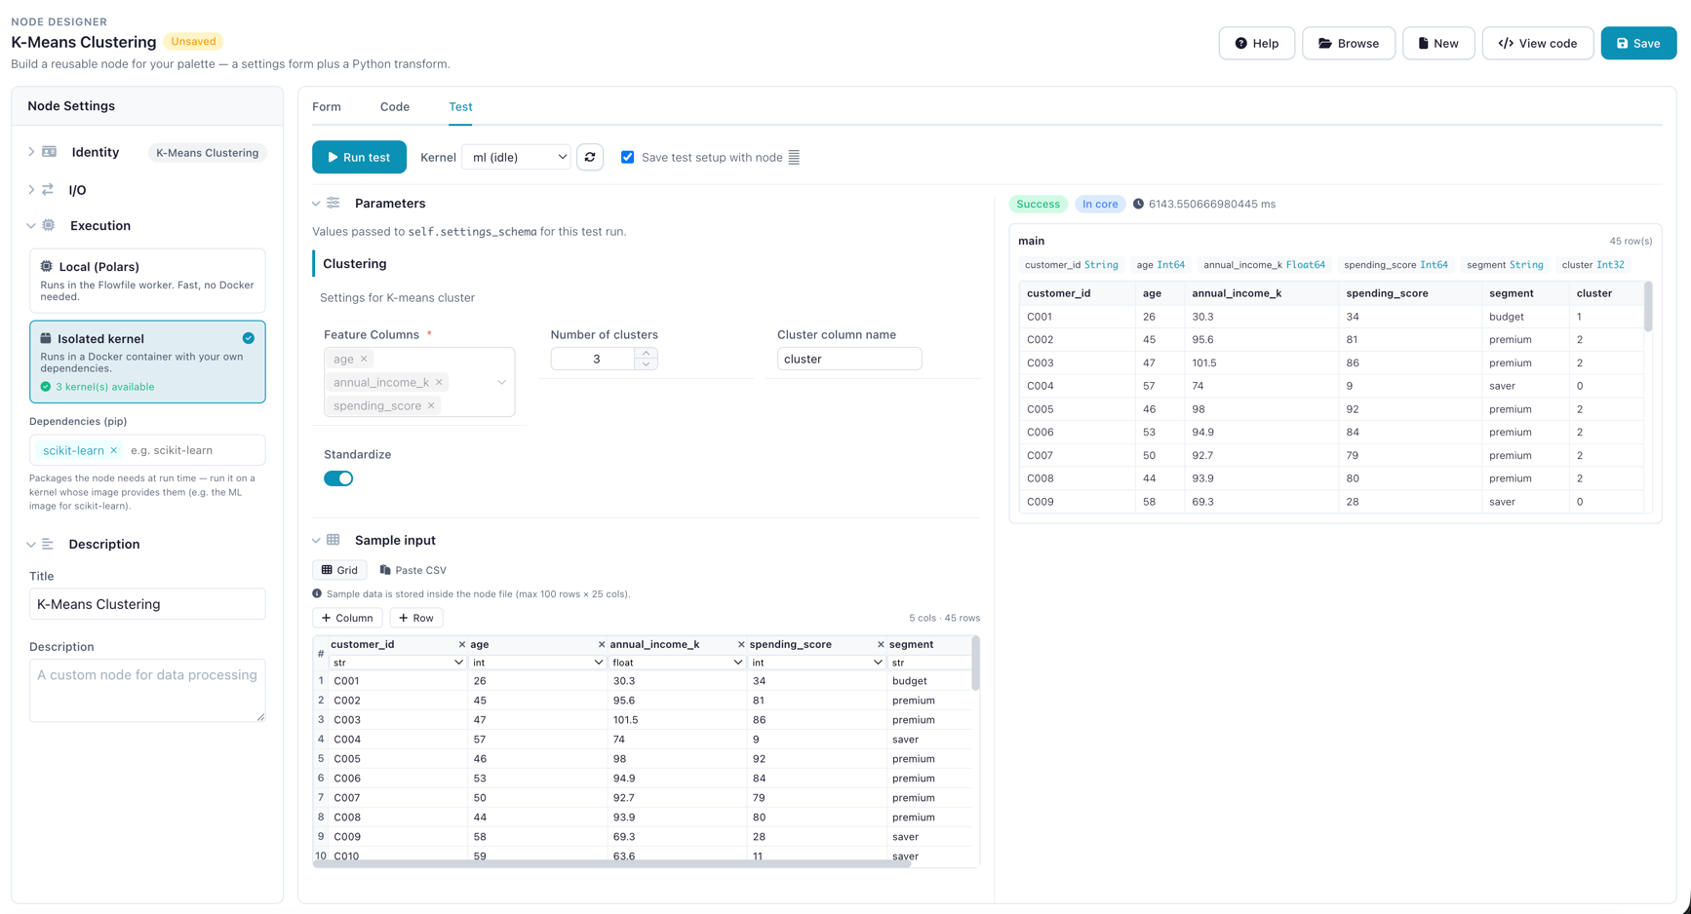Remove the age feature column tag
The height and width of the screenshot is (914, 1691).
coord(364,359)
